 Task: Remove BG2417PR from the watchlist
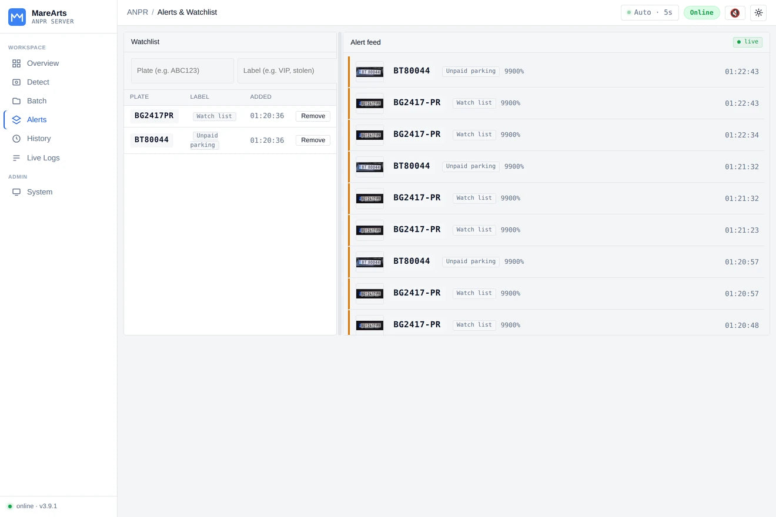pos(313,116)
